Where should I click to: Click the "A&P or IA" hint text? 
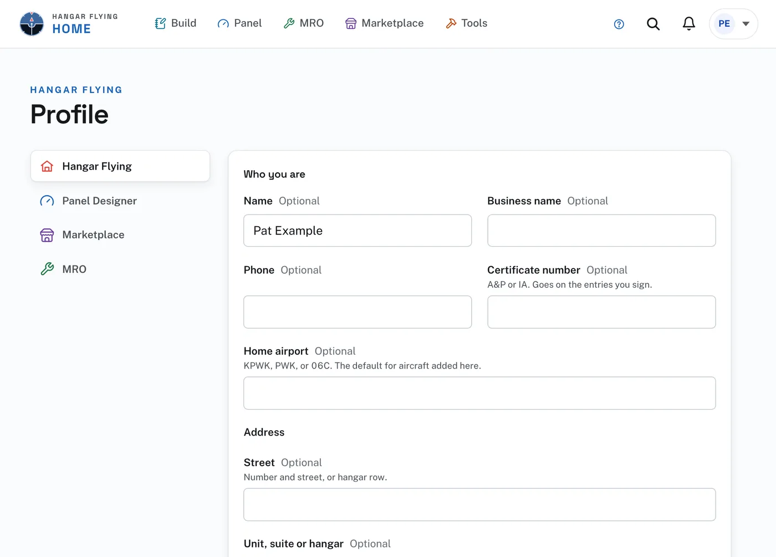[570, 284]
